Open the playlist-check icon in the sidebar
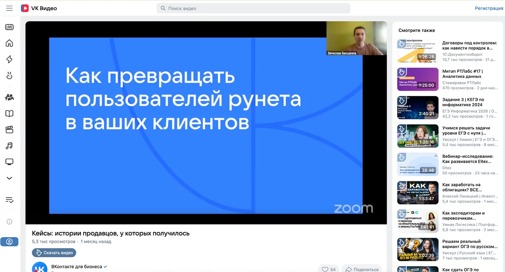 pos(9,200)
